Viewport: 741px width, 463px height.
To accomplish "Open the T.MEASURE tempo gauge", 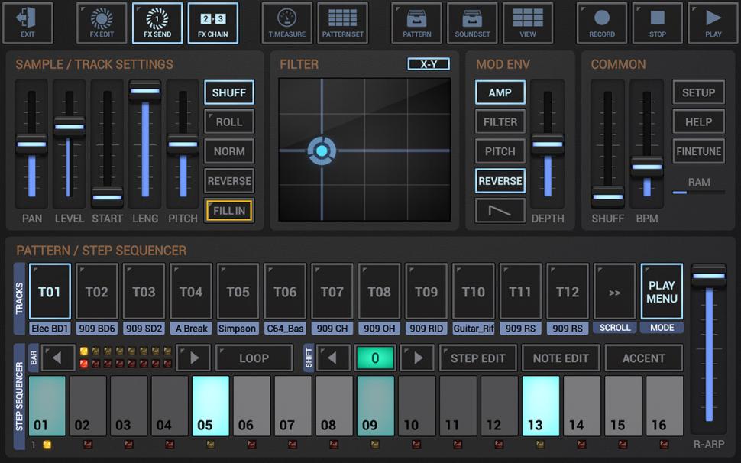I will point(286,22).
